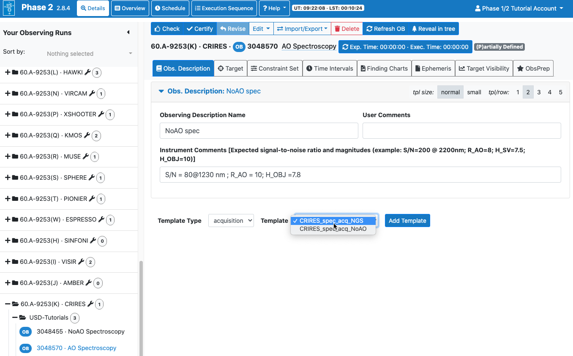Open the Import/Export dropdown menu
Screen dimensions: 573x356
302,29
